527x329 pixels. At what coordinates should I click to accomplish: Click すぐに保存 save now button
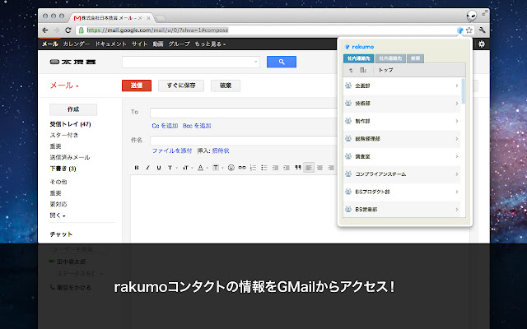tap(181, 86)
